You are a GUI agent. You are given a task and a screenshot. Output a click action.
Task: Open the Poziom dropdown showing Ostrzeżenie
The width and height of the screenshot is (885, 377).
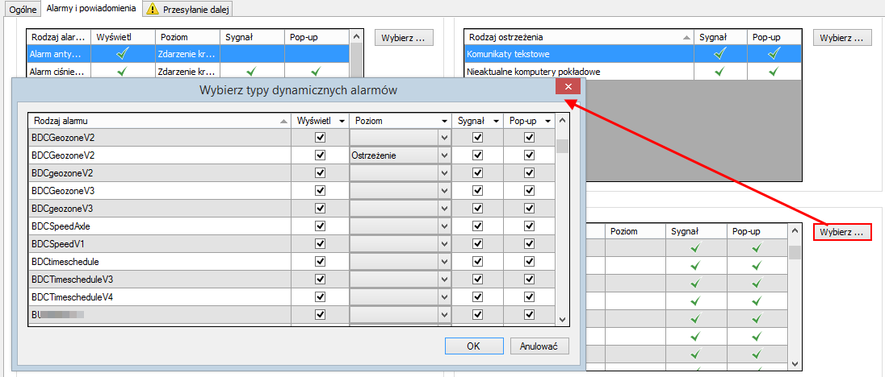(443, 155)
